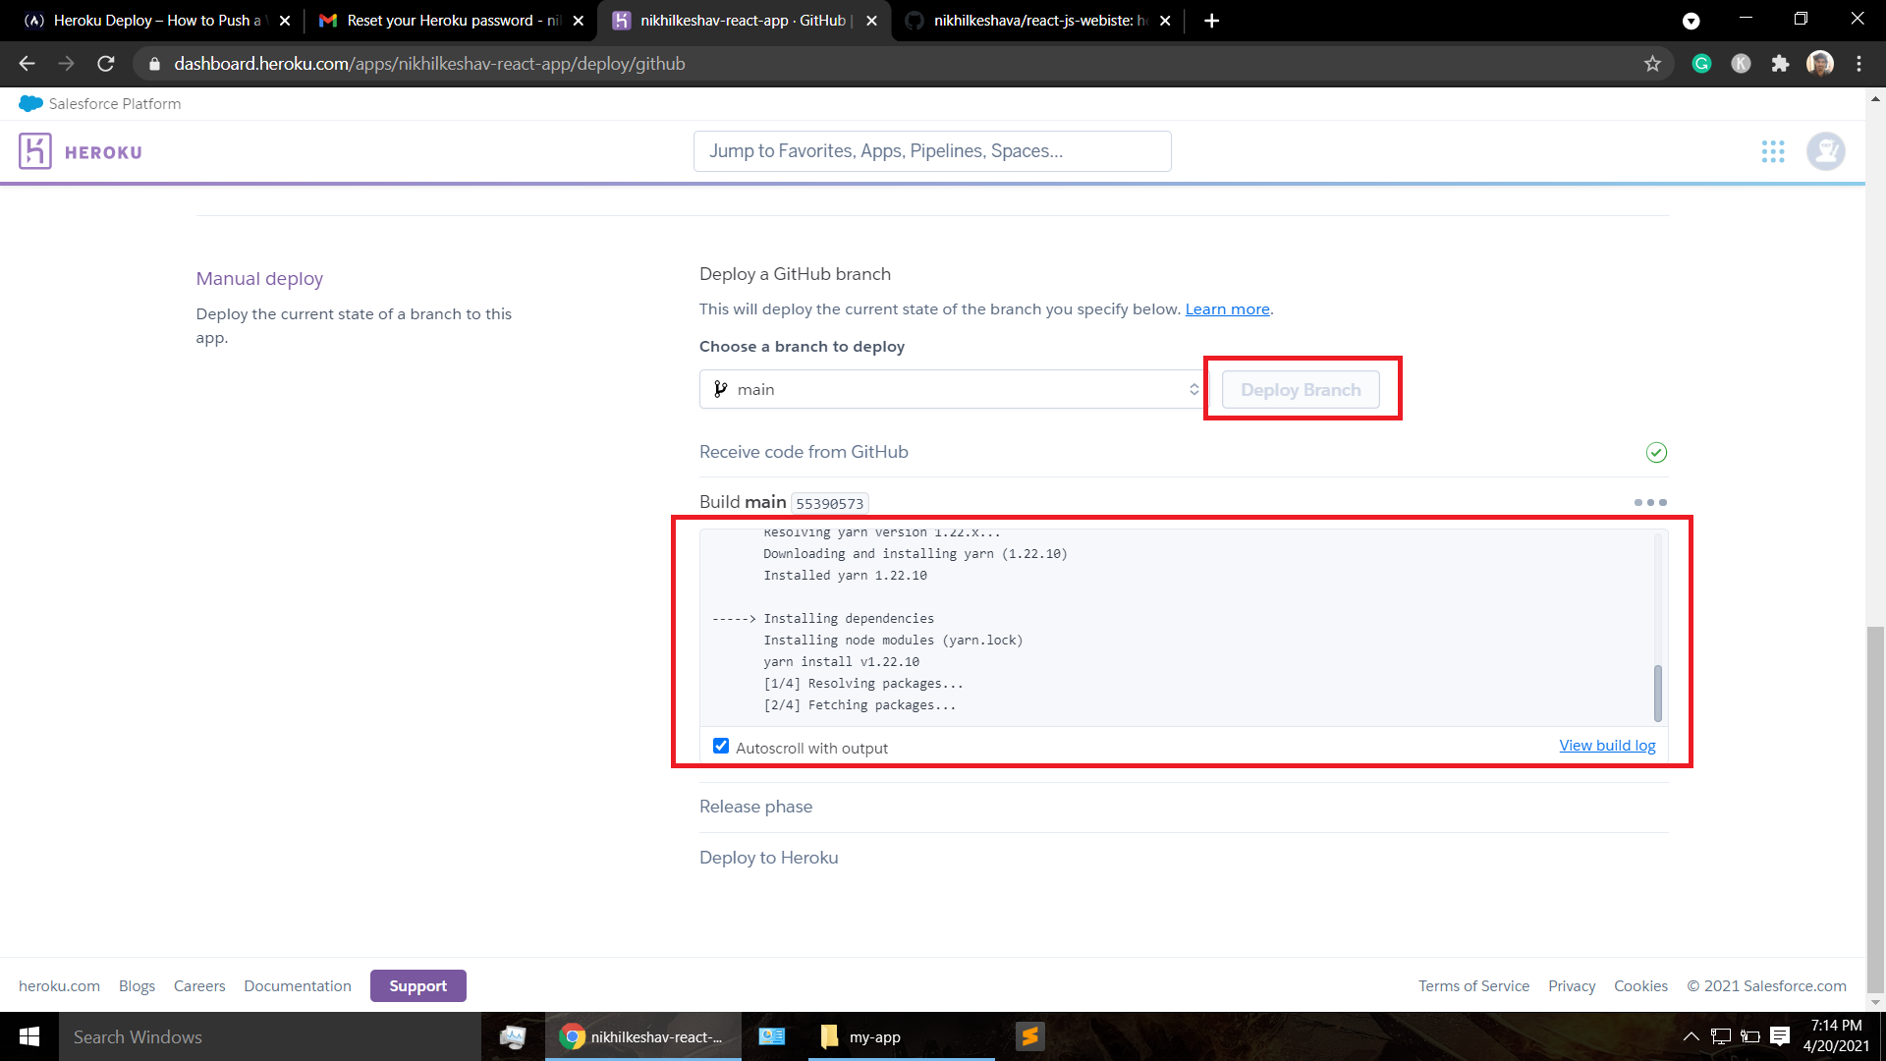Open the Chrome tab search dropdown
This screenshot has height=1061, width=1886.
coord(1691,21)
